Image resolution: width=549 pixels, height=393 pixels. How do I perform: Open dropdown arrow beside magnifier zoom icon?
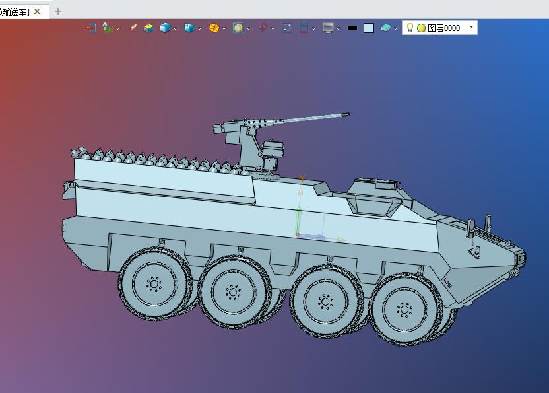pos(248,29)
